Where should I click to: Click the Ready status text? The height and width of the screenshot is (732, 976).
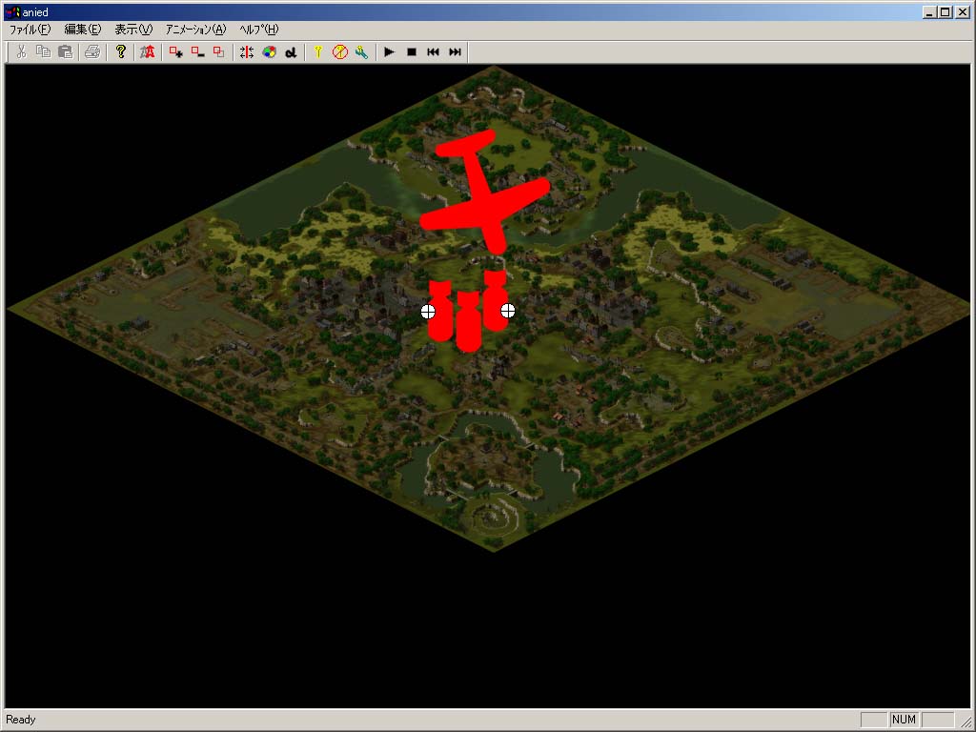[21, 720]
